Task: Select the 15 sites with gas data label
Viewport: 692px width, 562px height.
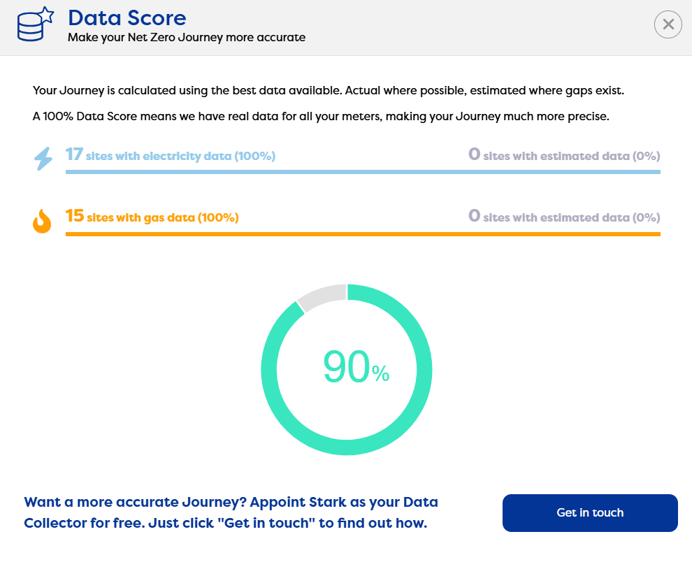Action: tap(152, 217)
